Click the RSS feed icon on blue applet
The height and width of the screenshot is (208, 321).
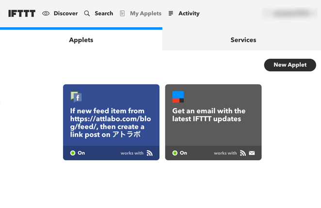point(150,153)
